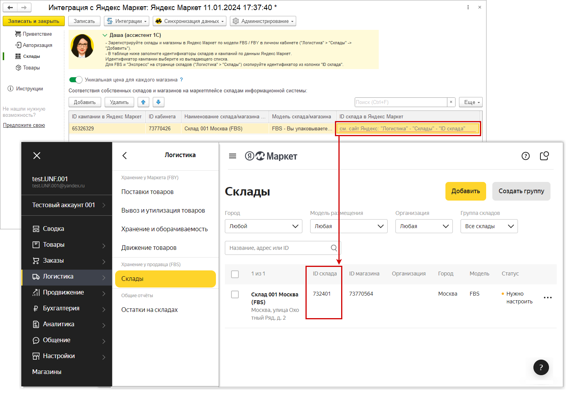Open the Организация filter dropdown

tap(424, 226)
